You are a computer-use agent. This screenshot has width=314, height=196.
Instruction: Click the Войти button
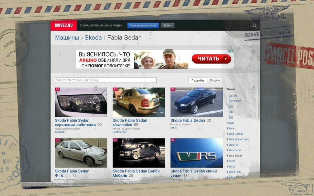(x=167, y=25)
